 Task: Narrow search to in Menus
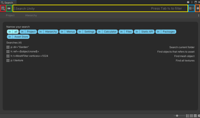68,32
